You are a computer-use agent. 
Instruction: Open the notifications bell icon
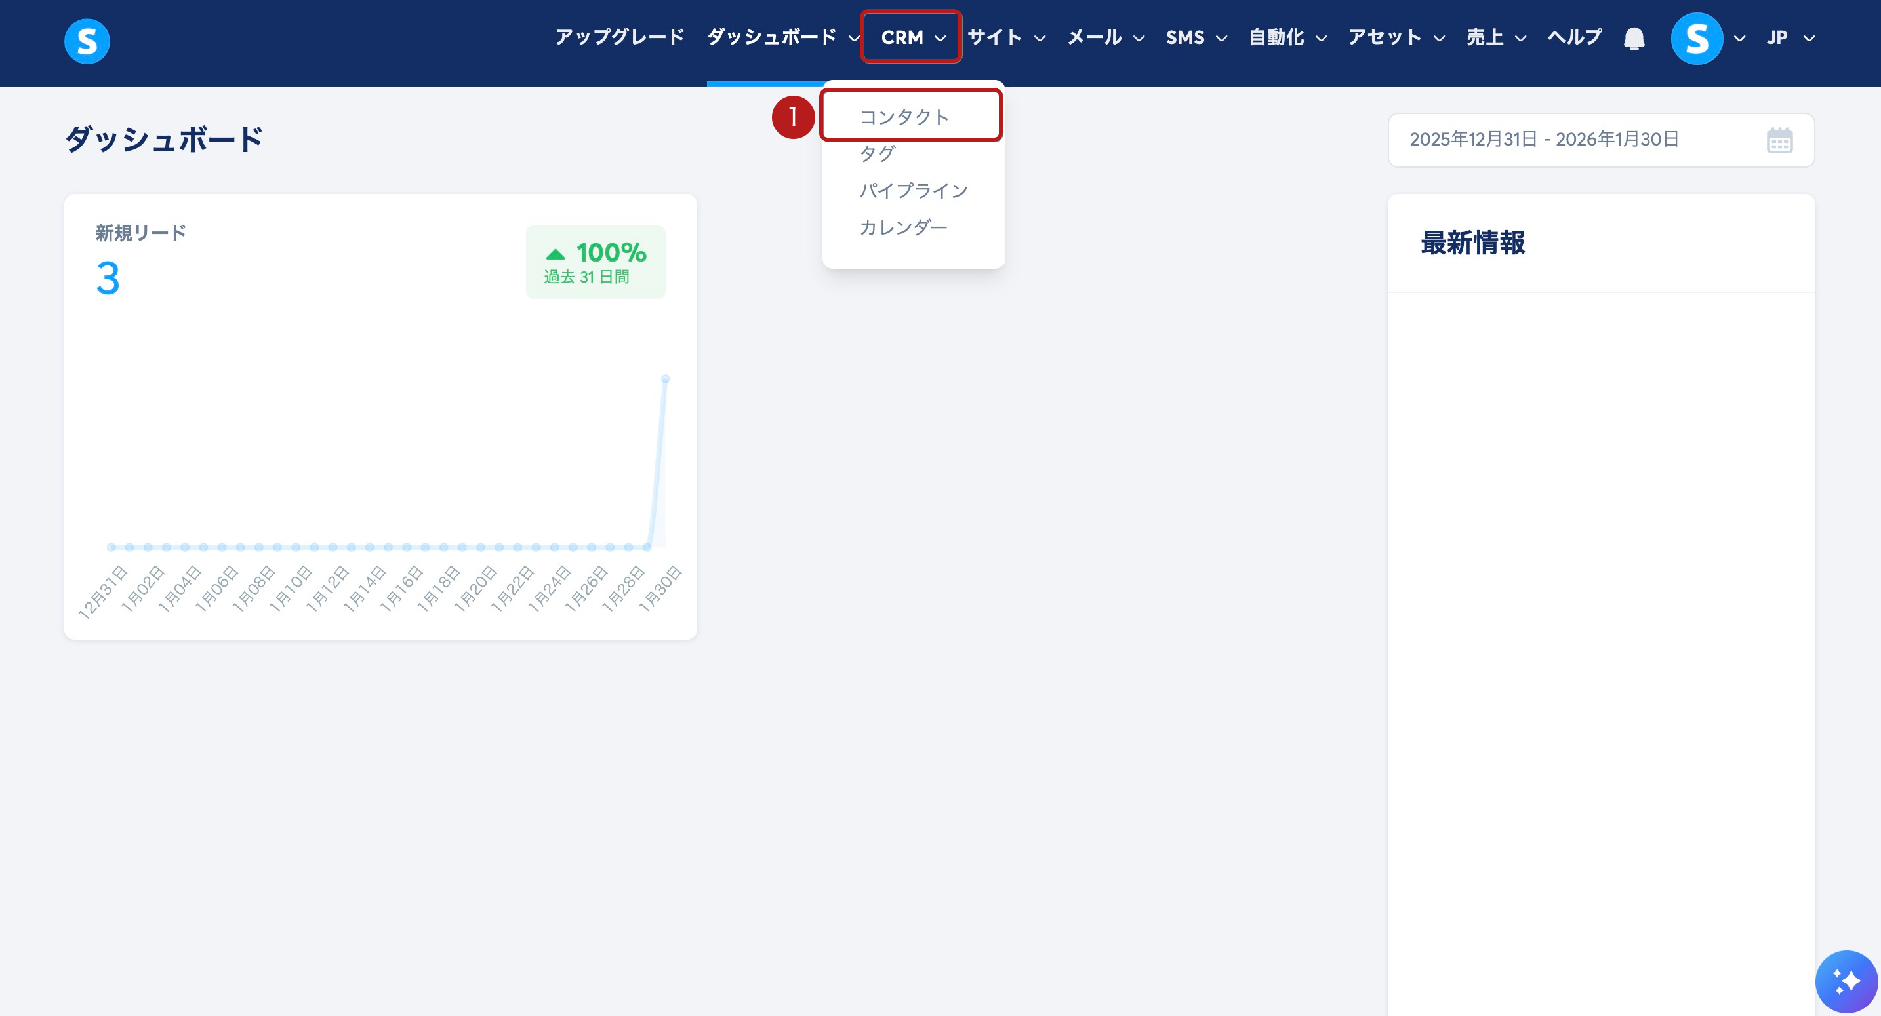click(1634, 38)
